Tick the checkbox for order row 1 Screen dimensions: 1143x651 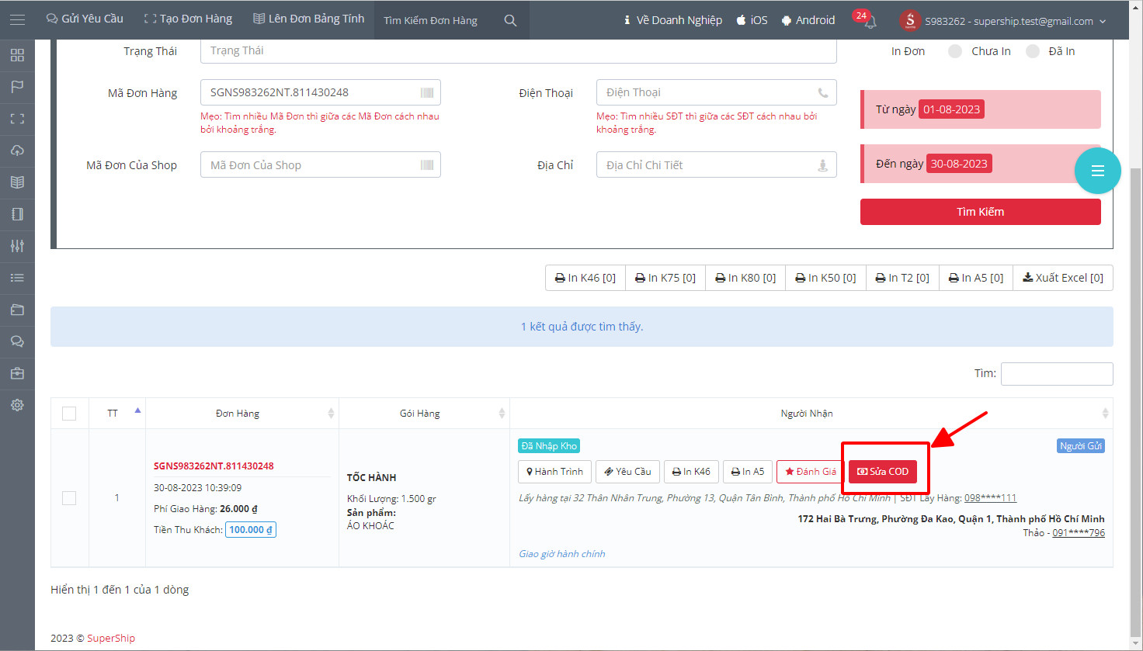(x=69, y=498)
